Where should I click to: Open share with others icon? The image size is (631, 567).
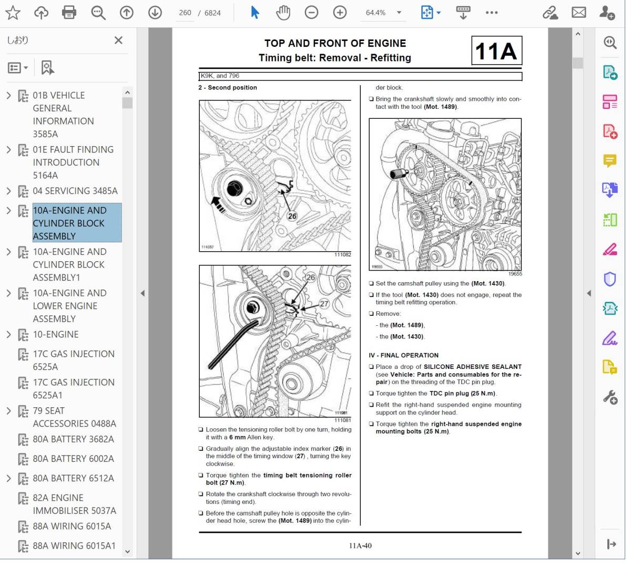(x=607, y=13)
